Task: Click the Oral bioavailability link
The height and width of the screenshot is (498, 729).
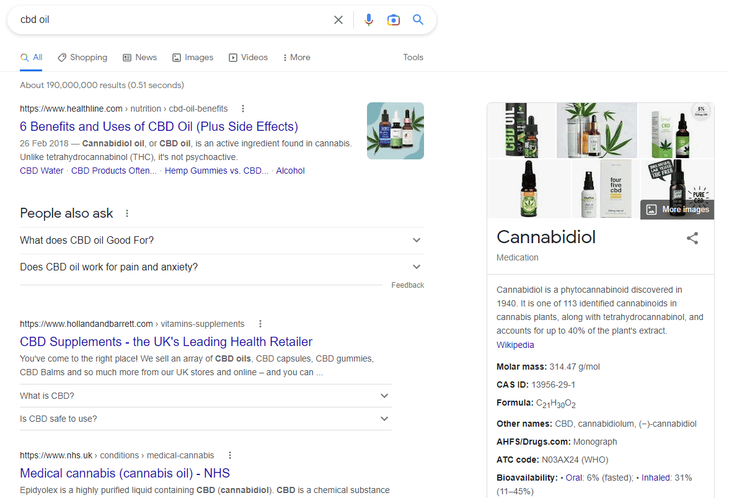Action: coord(574,478)
